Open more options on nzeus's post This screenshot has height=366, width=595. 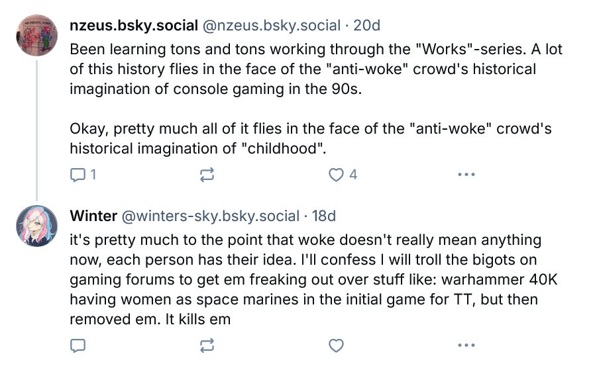click(466, 175)
